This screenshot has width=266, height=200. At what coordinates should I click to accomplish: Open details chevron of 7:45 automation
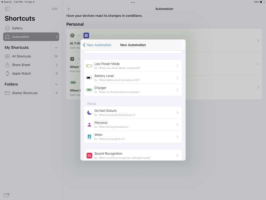pos(258,40)
